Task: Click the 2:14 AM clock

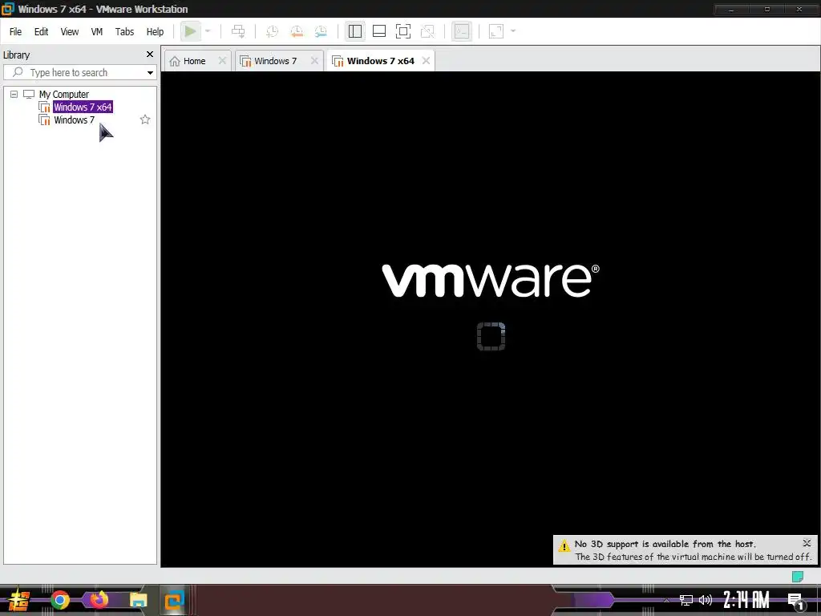Action: 746,600
